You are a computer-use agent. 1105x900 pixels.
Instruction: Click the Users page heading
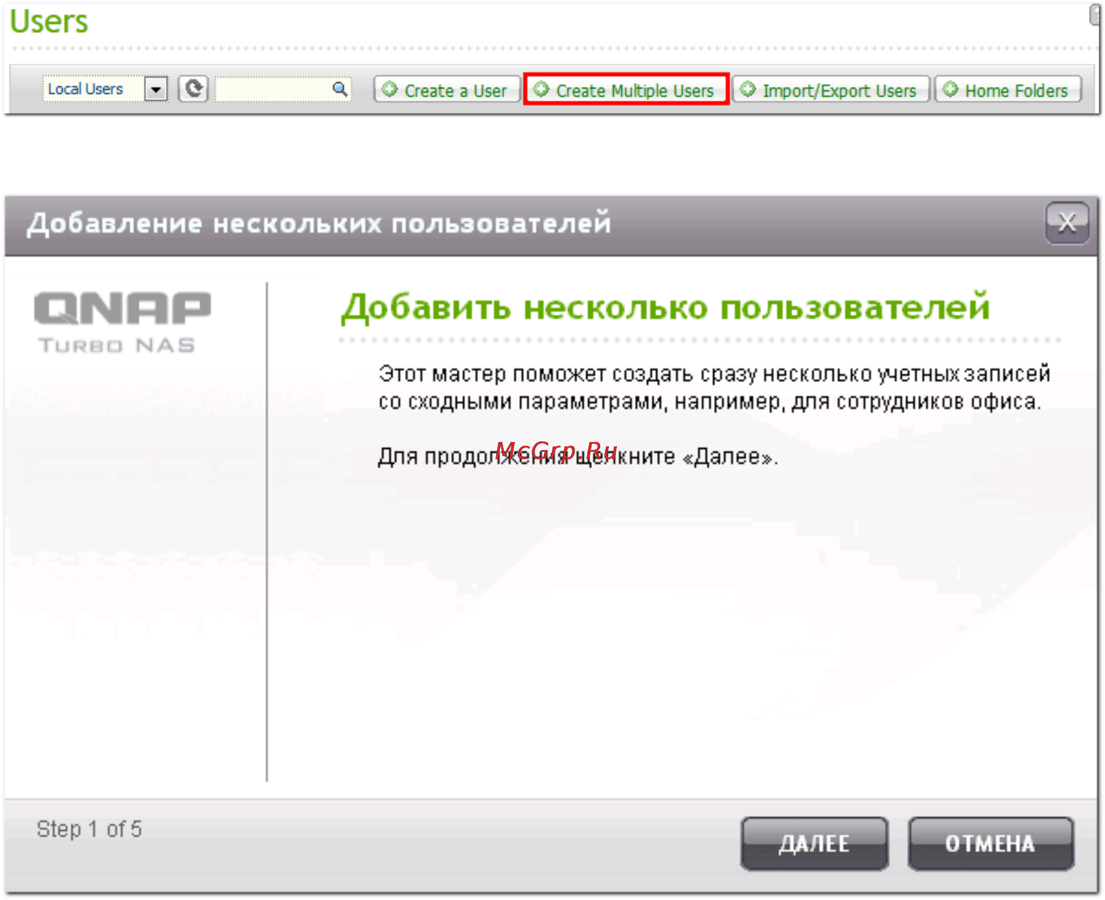pyautogui.click(x=49, y=21)
